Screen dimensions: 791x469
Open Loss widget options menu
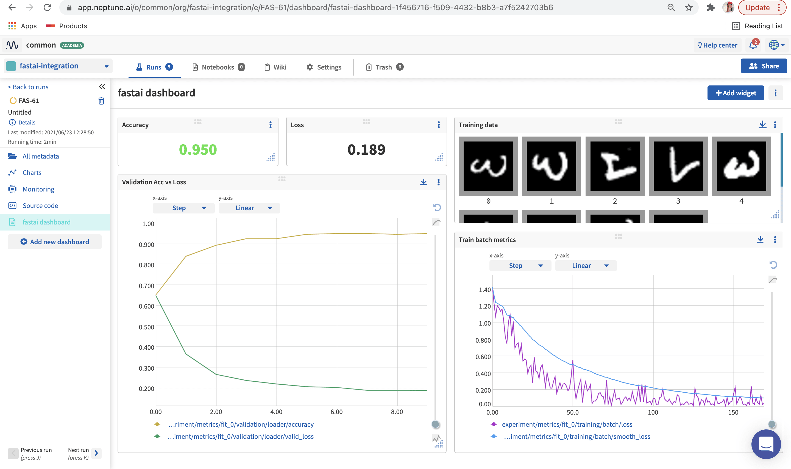tap(439, 125)
